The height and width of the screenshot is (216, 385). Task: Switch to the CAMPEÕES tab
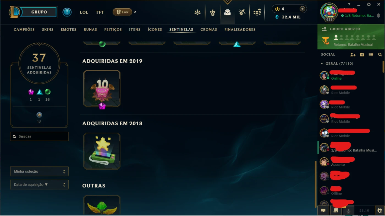click(24, 29)
